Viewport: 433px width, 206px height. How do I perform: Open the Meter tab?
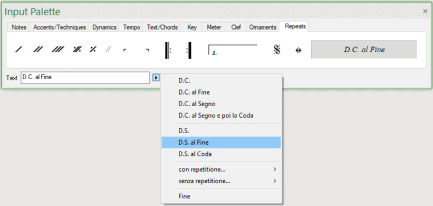(x=214, y=27)
